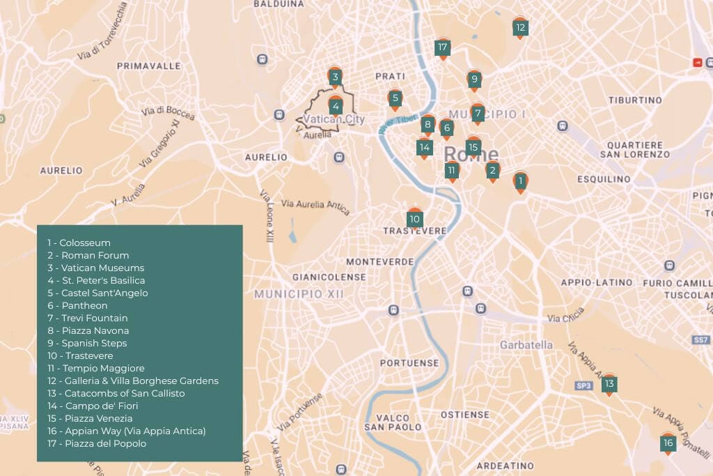This screenshot has height=476, width=713.
Task: Click '15 - Piazza Venezia' in the legend
Action: coord(90,418)
